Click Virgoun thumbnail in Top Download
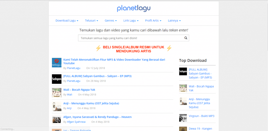 [x=183, y=118]
